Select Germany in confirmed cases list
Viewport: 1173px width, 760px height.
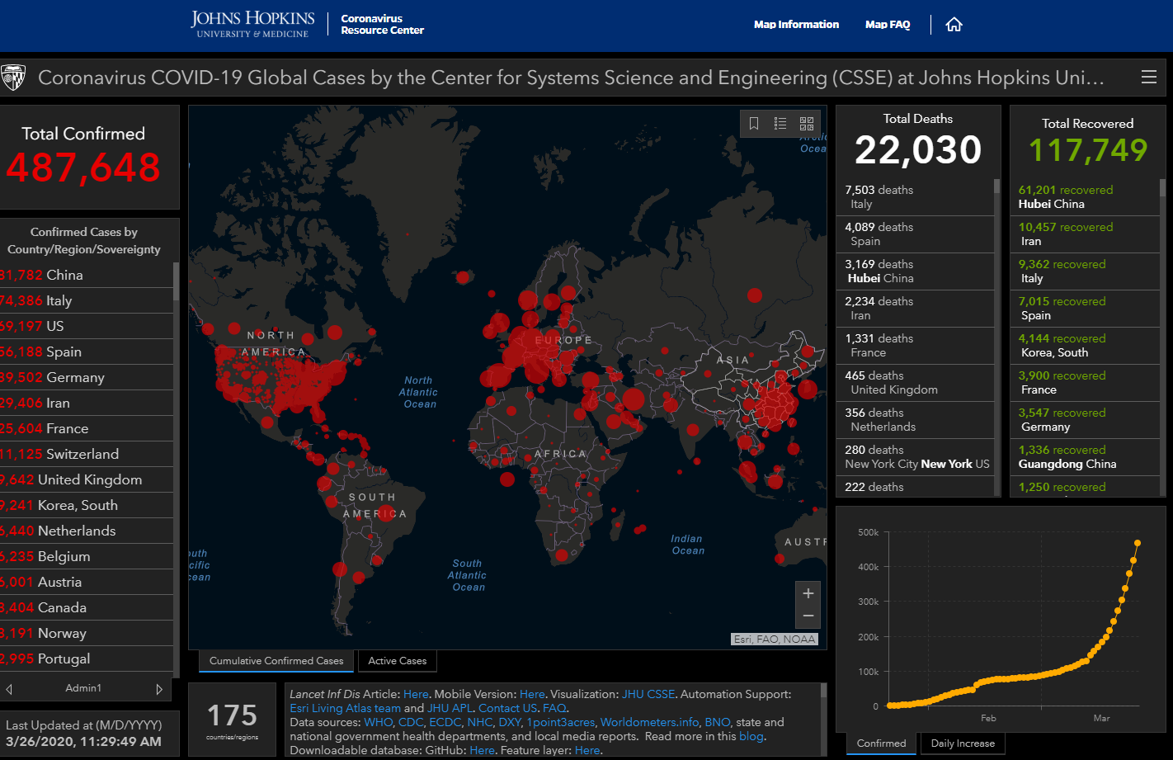pyautogui.click(x=87, y=377)
